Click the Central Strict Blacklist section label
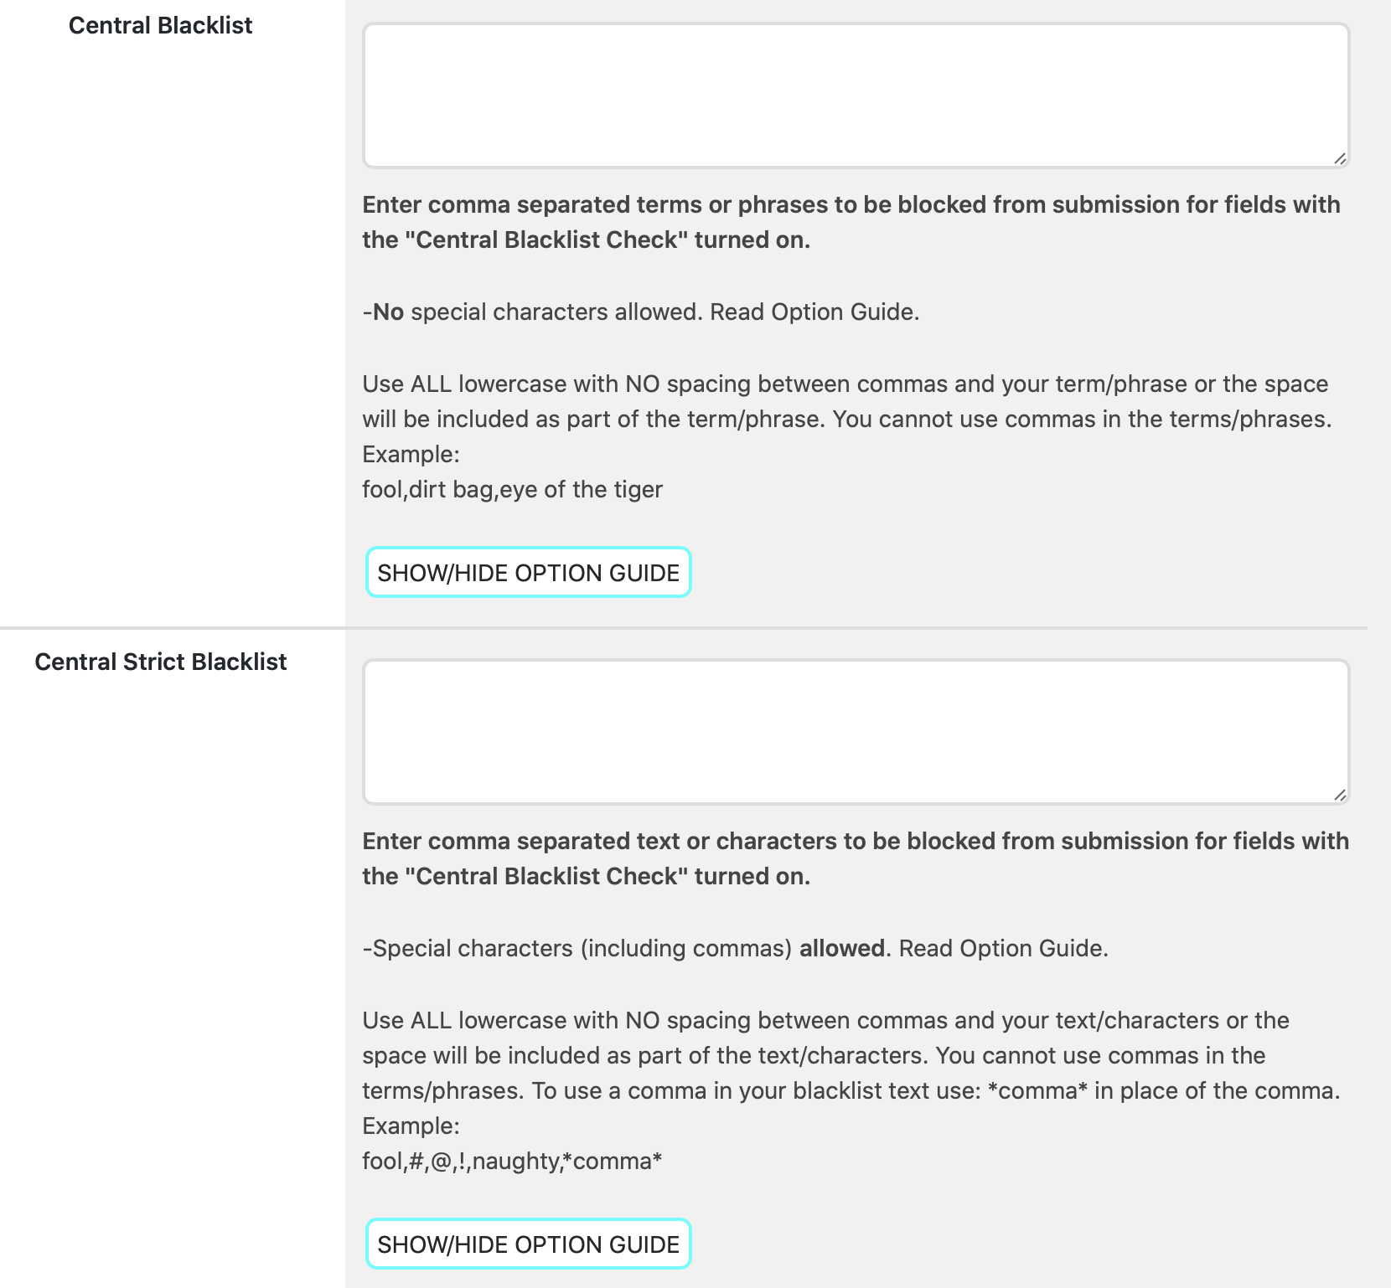This screenshot has height=1288, width=1391. (162, 661)
